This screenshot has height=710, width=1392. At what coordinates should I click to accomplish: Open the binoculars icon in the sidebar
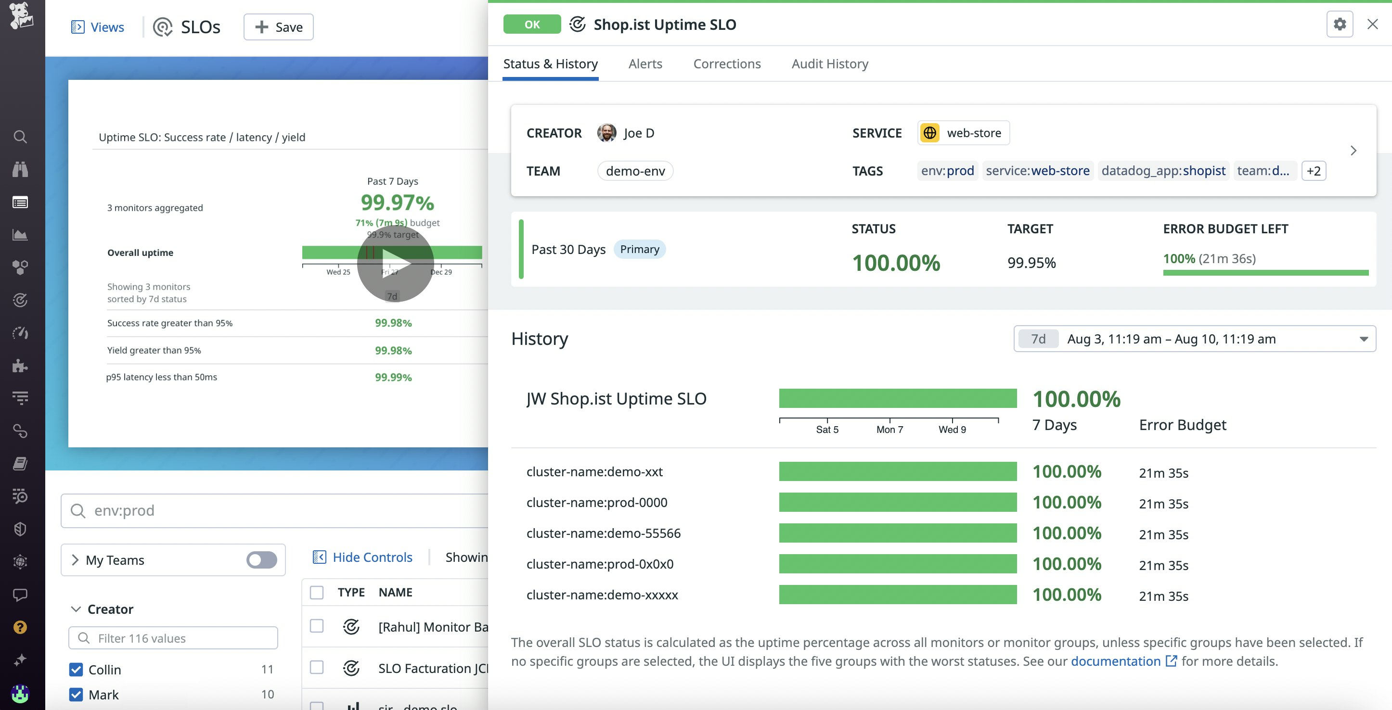[x=20, y=169]
